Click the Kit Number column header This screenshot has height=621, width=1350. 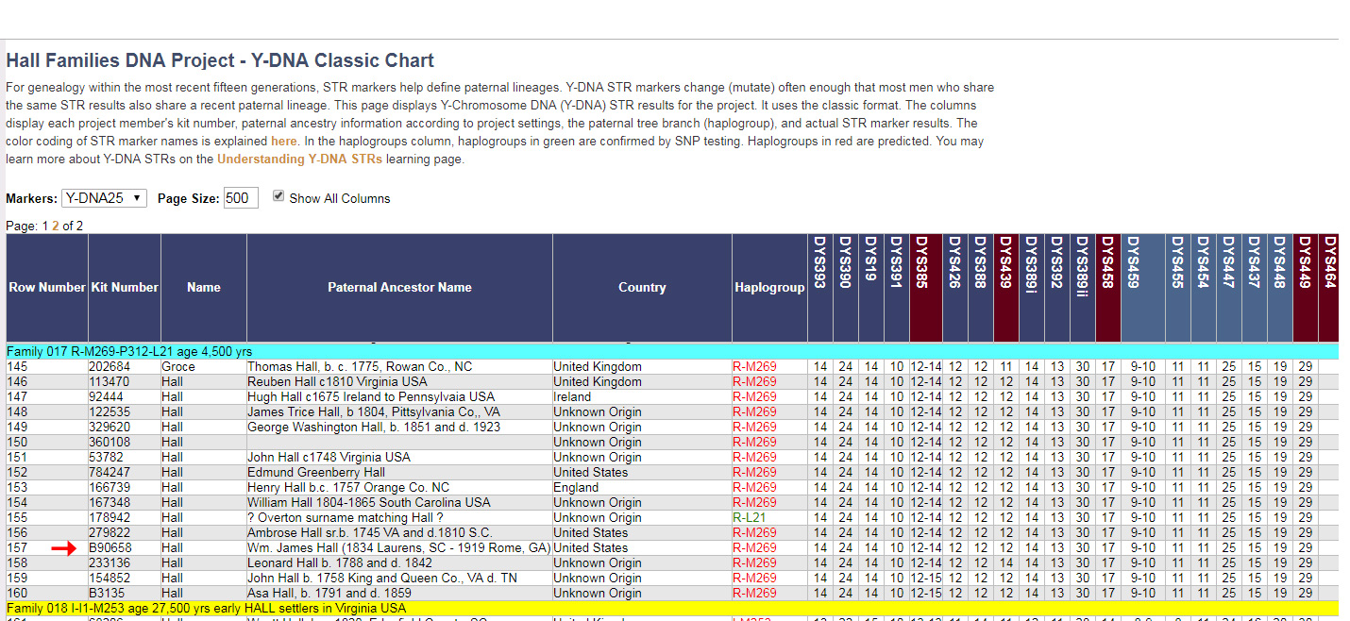click(x=125, y=288)
